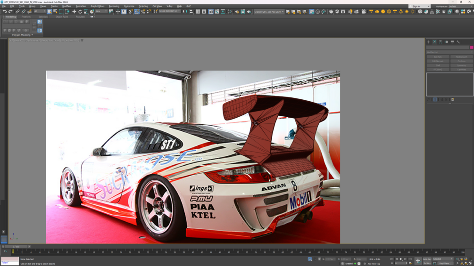The image size is (474, 266).
Task: Switch to the Freeform ribbon tab
Action: tap(26, 17)
